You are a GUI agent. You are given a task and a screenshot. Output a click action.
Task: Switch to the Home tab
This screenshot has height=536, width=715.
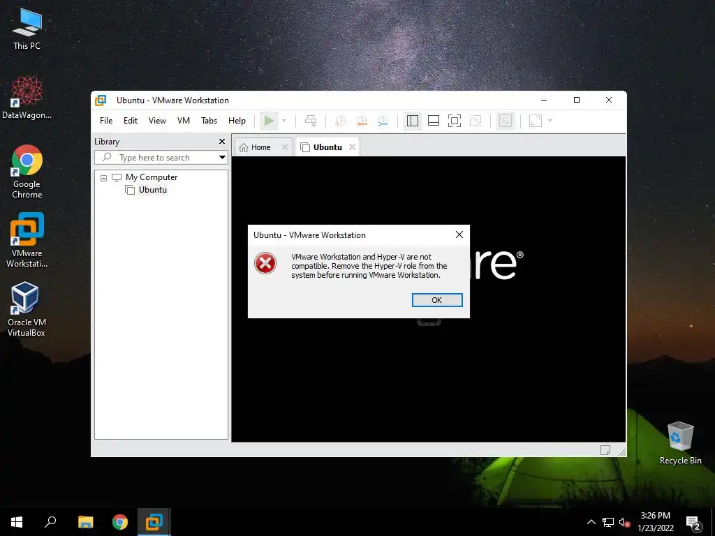click(260, 147)
